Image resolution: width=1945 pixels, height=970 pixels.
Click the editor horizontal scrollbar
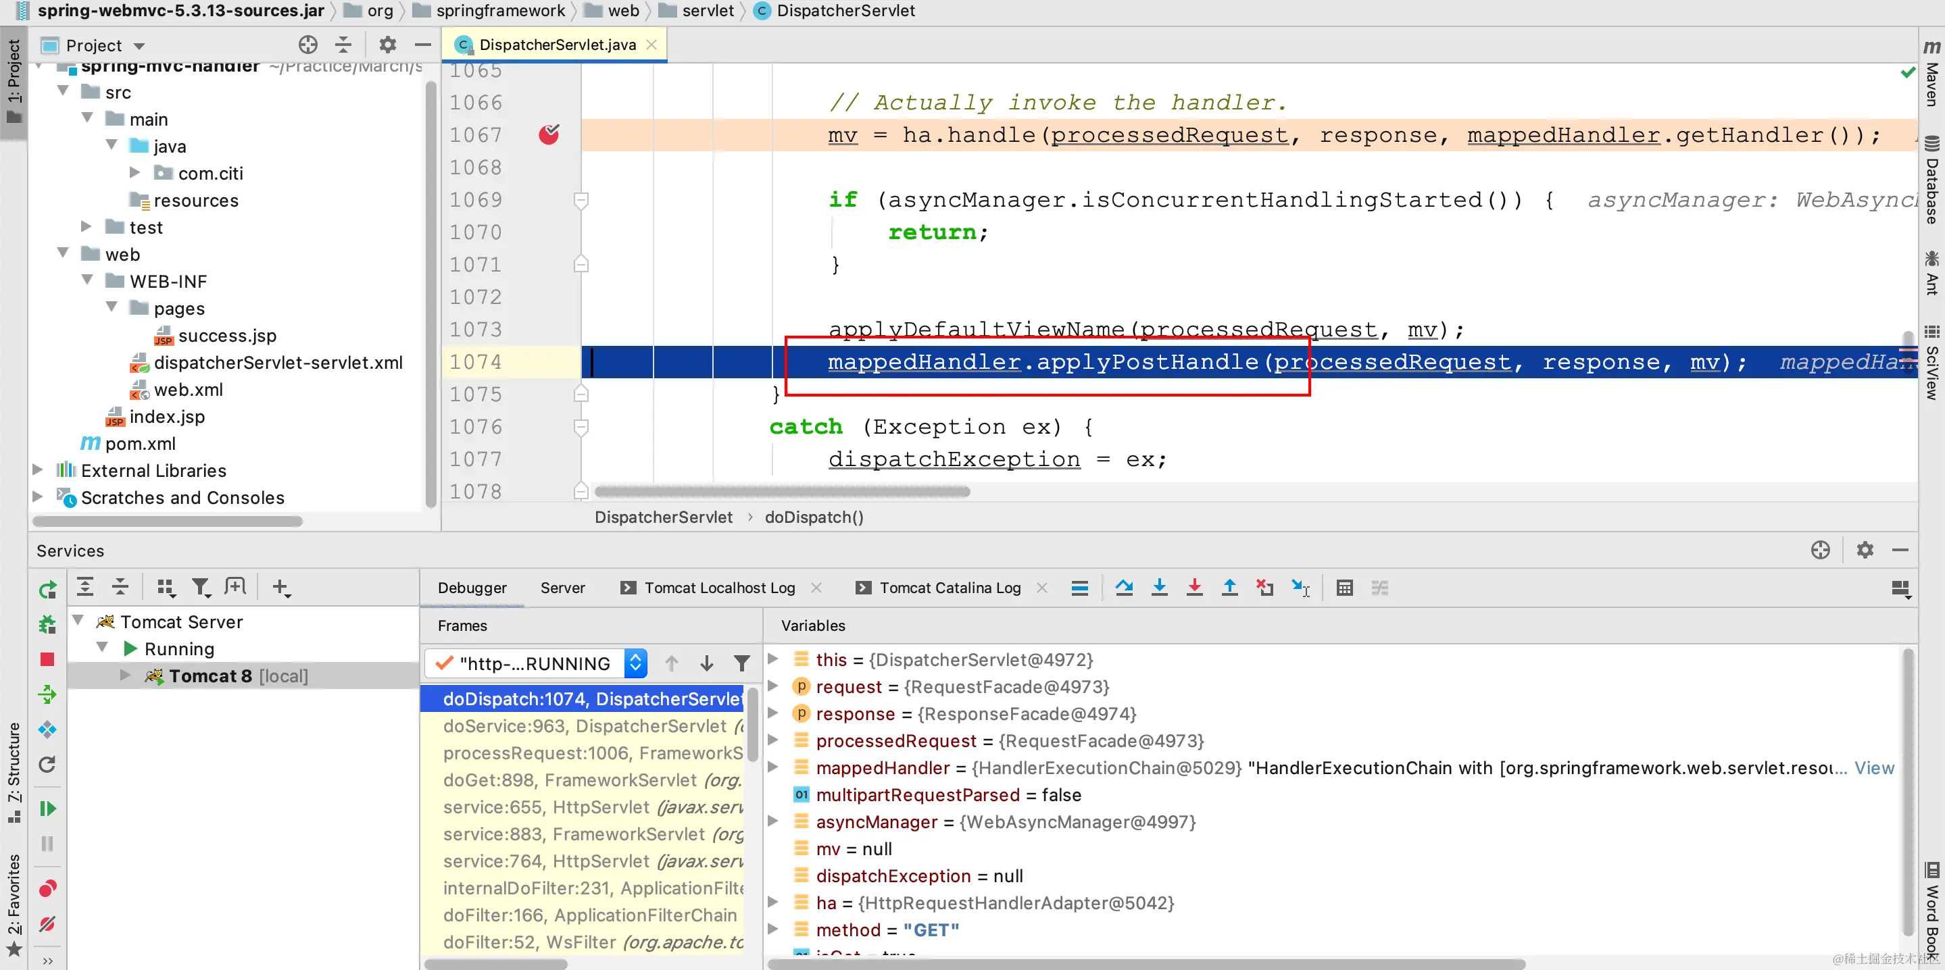pyautogui.click(x=782, y=491)
